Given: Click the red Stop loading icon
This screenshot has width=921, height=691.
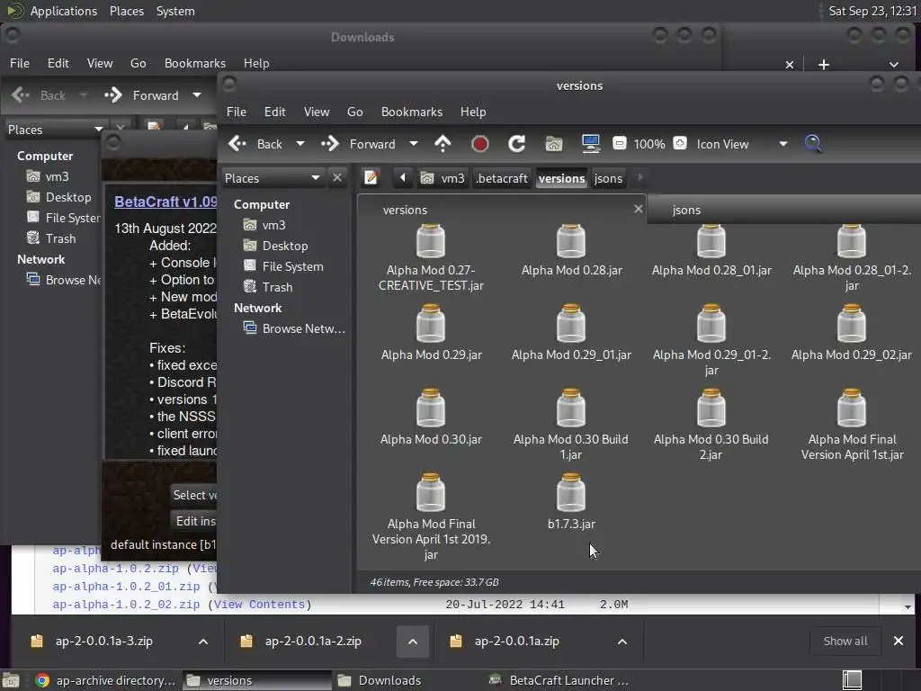Looking at the screenshot, I should point(480,144).
